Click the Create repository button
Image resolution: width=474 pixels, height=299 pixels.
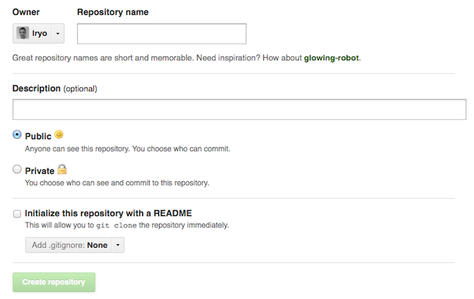tap(54, 282)
